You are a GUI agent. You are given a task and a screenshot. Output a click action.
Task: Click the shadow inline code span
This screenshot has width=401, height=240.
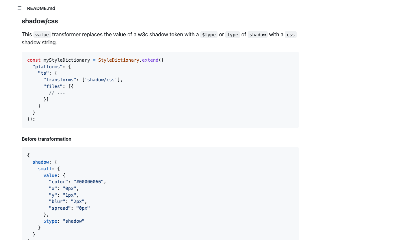[x=257, y=34]
